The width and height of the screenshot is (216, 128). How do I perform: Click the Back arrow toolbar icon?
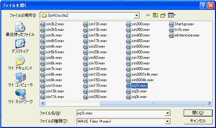click(x=148, y=15)
